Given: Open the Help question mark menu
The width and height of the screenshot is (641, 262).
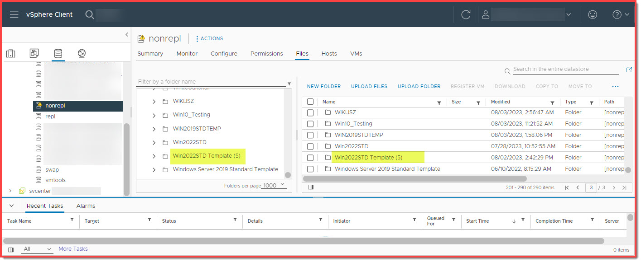Looking at the screenshot, I should click(x=617, y=14).
